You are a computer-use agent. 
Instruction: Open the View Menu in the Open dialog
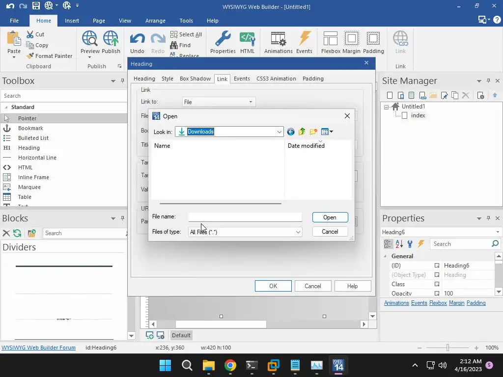pos(327,132)
